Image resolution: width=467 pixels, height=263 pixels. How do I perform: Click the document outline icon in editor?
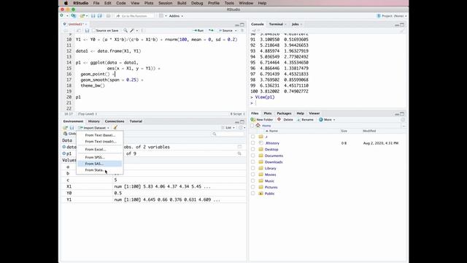[242, 31]
